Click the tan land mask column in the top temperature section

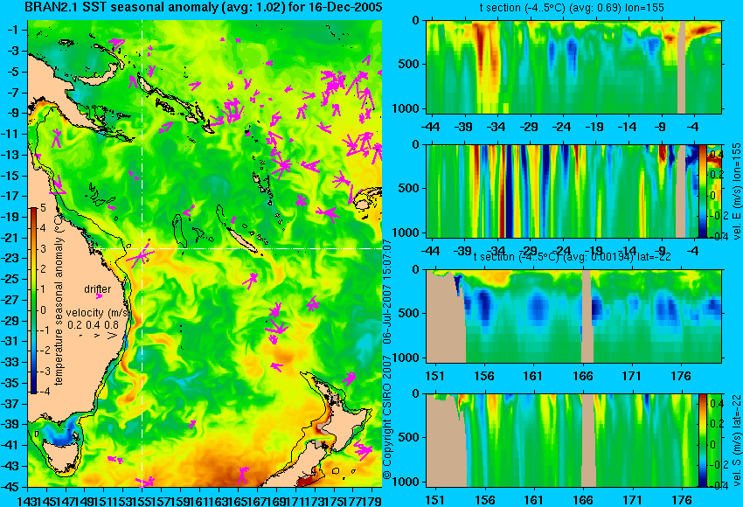tap(682, 66)
